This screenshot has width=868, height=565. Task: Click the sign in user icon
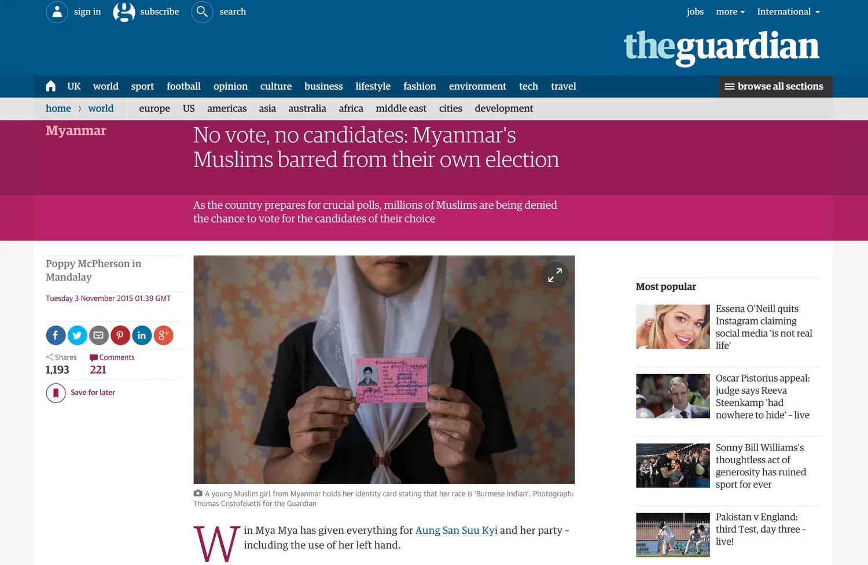point(57,12)
